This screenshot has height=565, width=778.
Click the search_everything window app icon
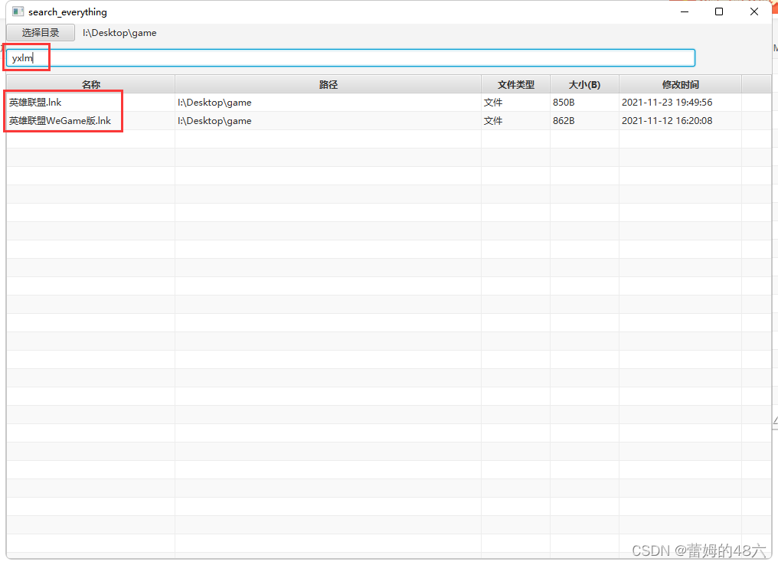[18, 11]
